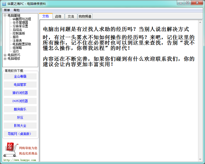Select 分辨率设置 in the tree
The image size is (205, 164).
pyautogui.click(x=20, y=26)
